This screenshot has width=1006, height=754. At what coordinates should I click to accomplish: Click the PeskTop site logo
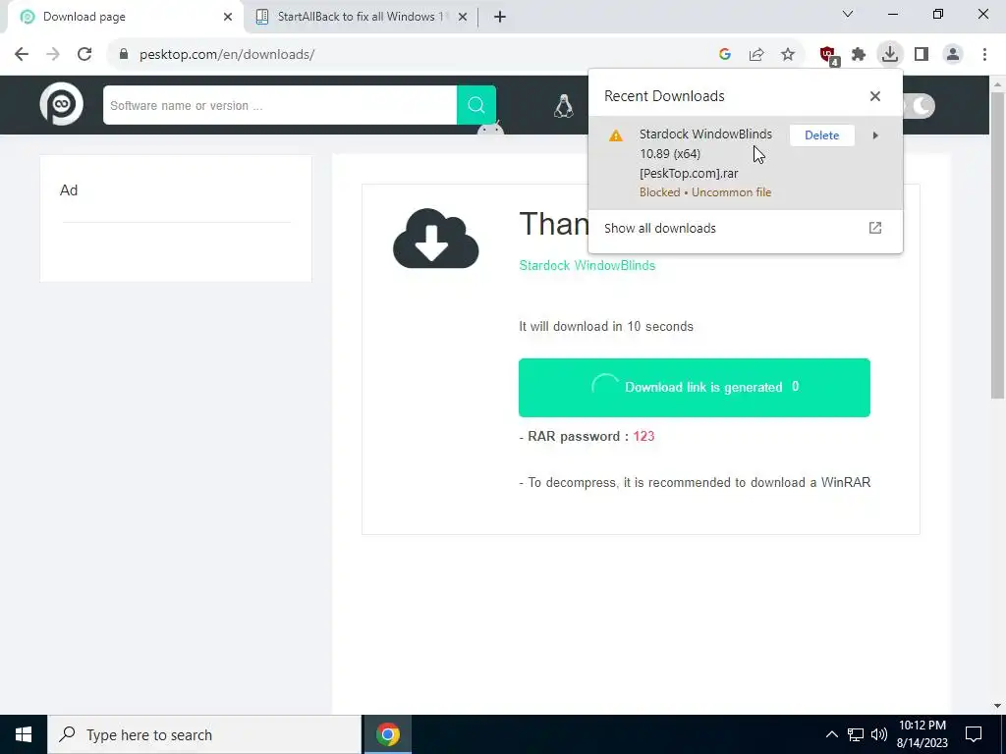[62, 104]
